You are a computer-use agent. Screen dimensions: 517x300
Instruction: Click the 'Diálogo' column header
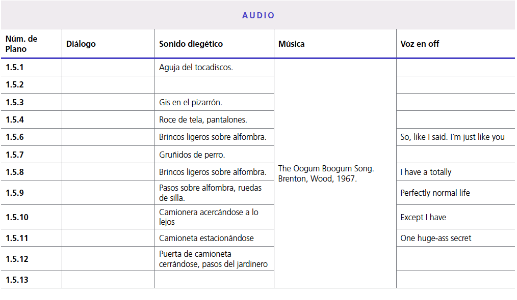click(x=81, y=44)
